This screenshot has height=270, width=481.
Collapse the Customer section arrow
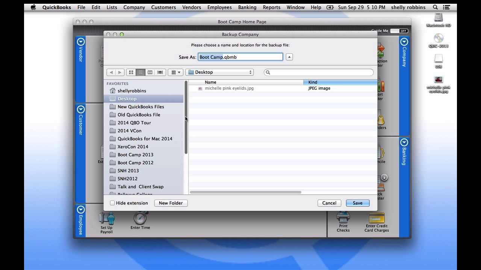pos(80,109)
